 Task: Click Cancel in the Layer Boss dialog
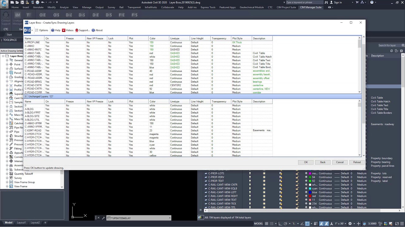tap(340, 162)
